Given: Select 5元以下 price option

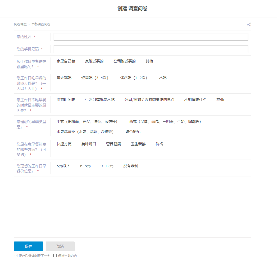Looking at the screenshot, I should coord(63,166).
